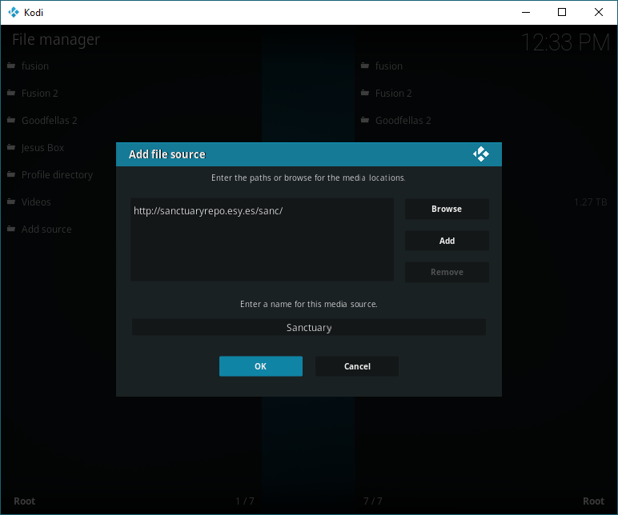The width and height of the screenshot is (618, 515).
Task: Edit the Sanctuary media source name field
Action: click(x=309, y=327)
